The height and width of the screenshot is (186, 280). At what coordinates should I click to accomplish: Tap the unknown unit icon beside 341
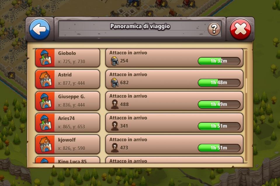[115, 126]
